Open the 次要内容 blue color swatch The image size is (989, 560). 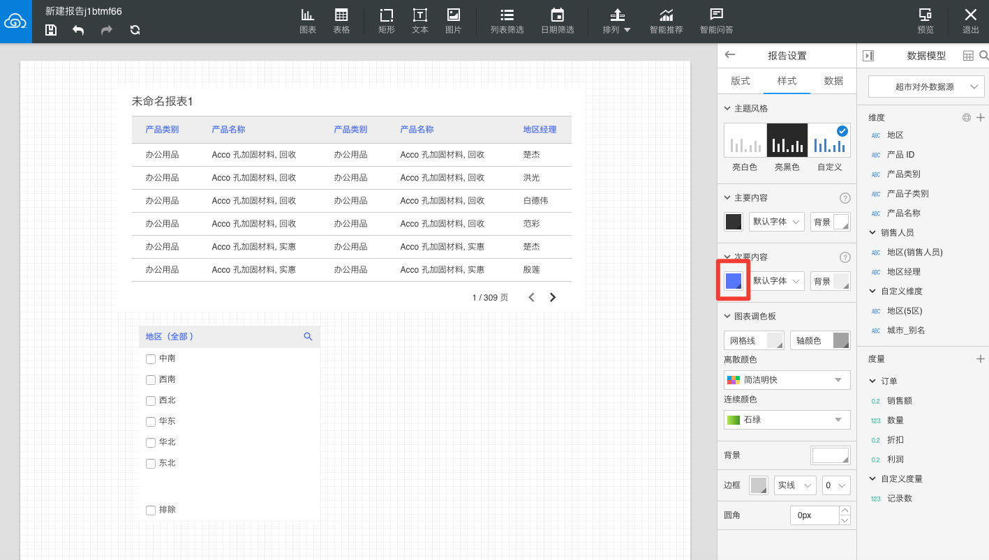[x=733, y=280]
